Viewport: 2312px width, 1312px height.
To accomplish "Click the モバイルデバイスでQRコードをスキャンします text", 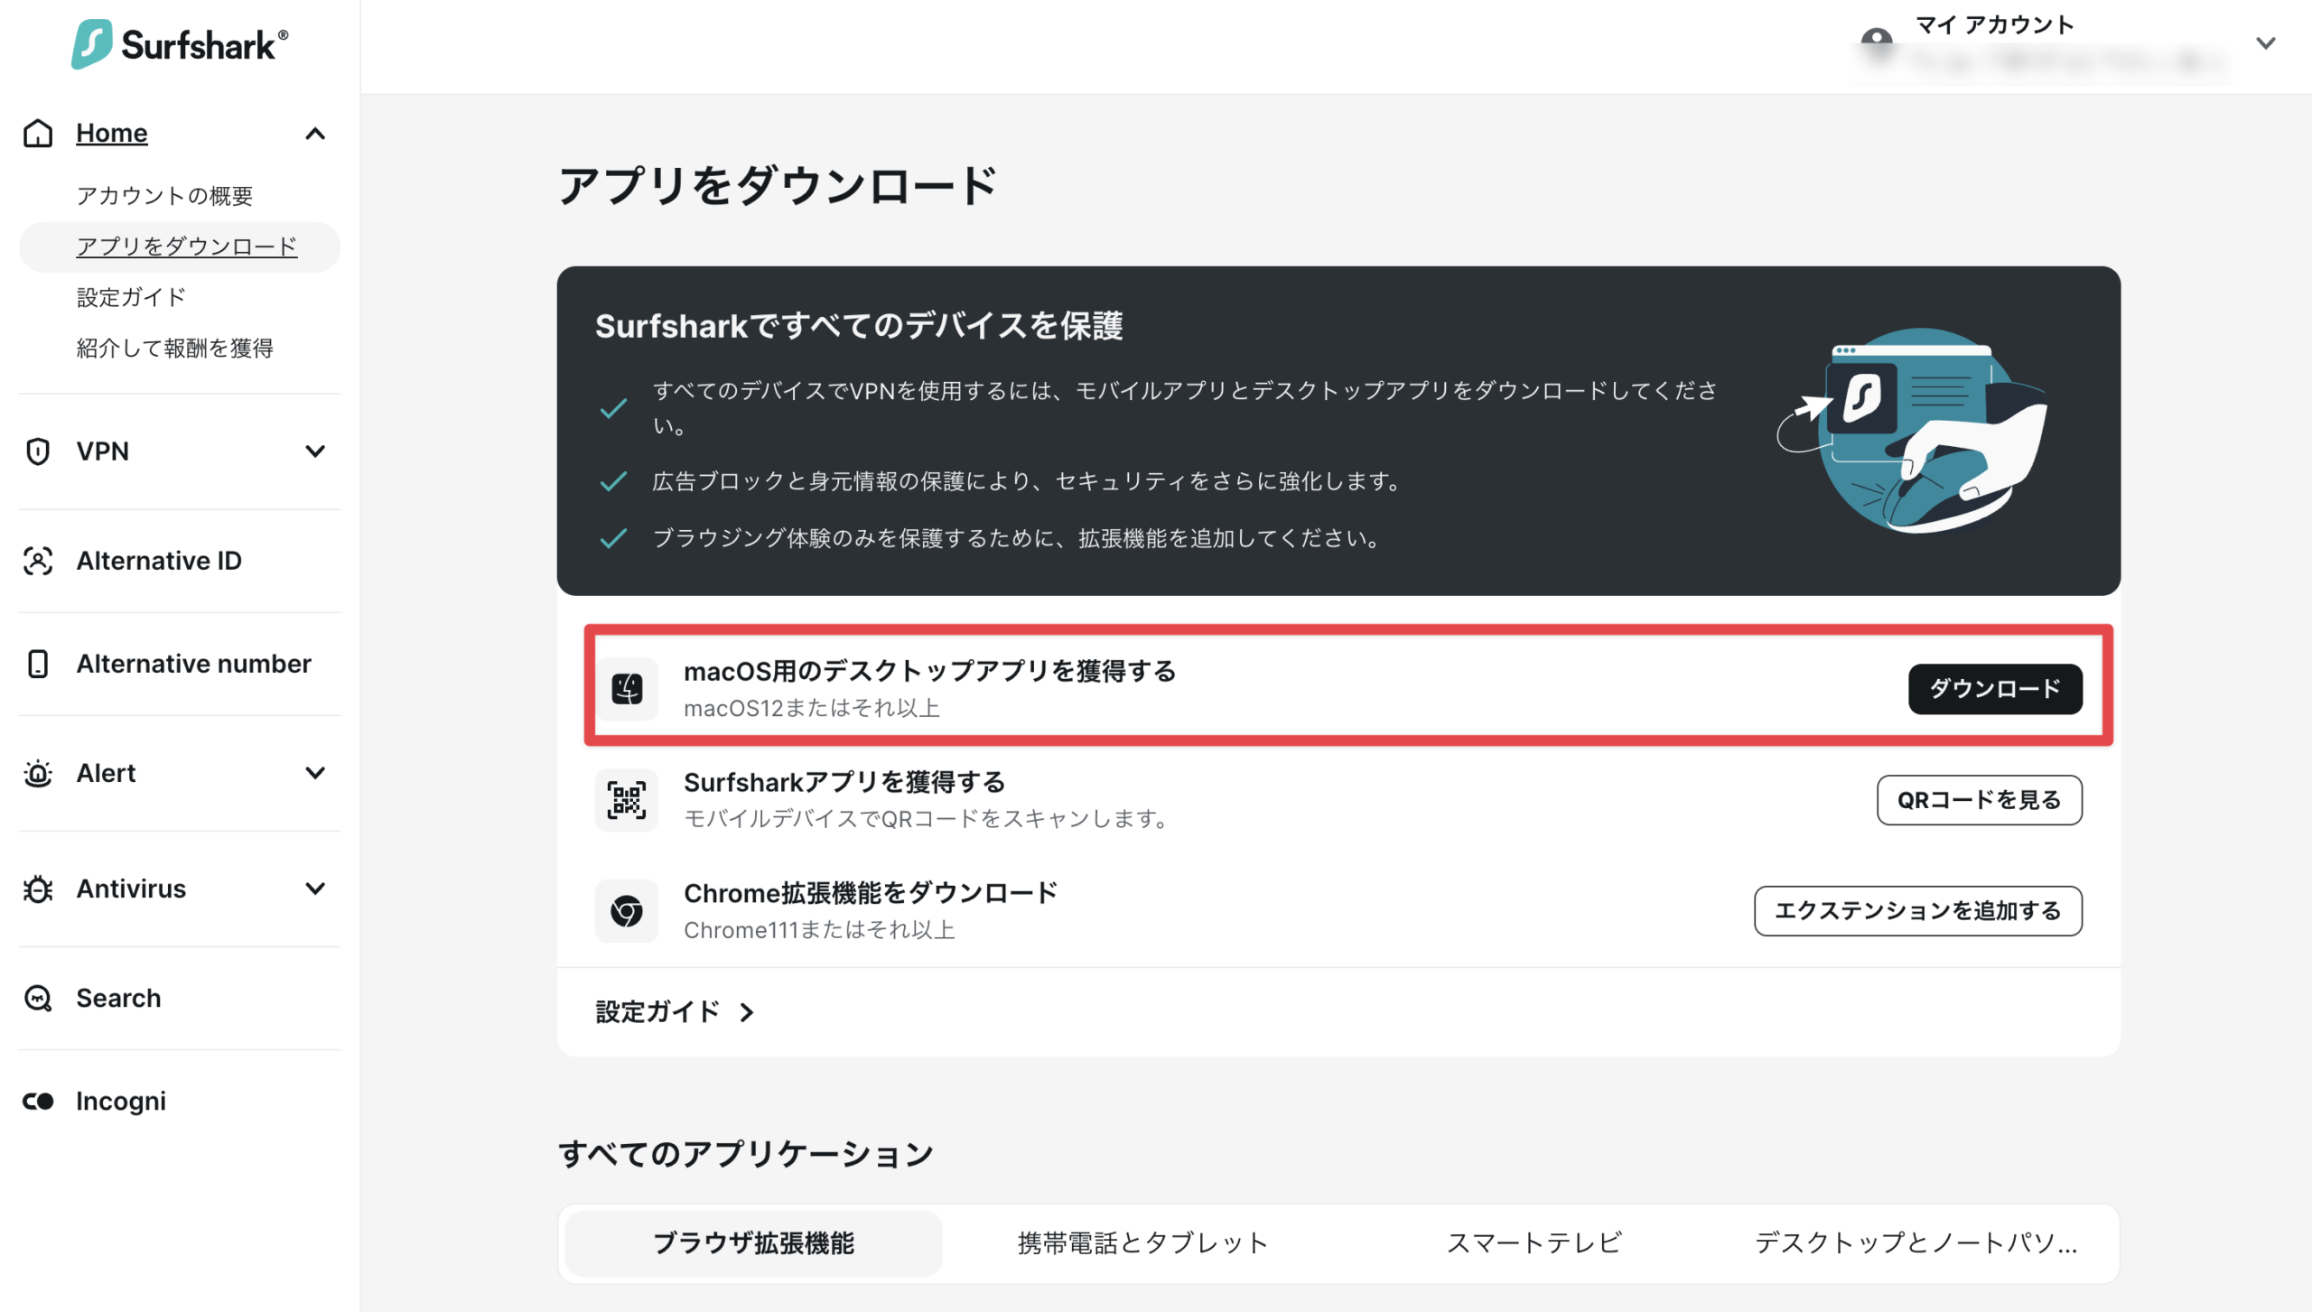I will 928,819.
